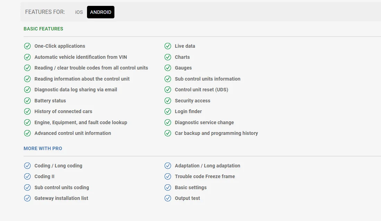Click blue checkmark beside Coding / Long coding
Screen dimensions: 381x221
(x=27, y=166)
